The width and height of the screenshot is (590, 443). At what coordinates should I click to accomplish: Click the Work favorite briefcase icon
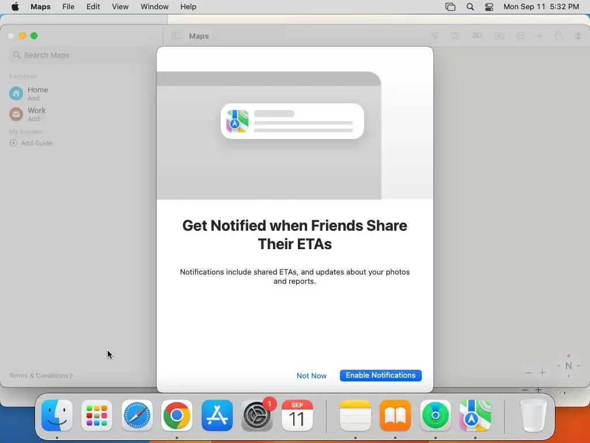click(16, 114)
